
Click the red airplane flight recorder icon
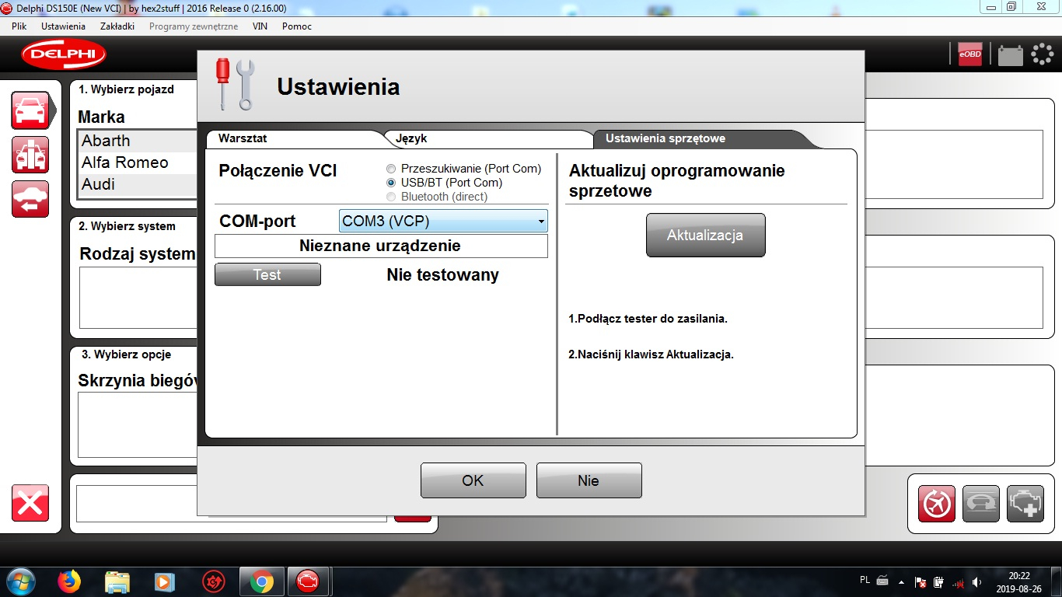(937, 504)
